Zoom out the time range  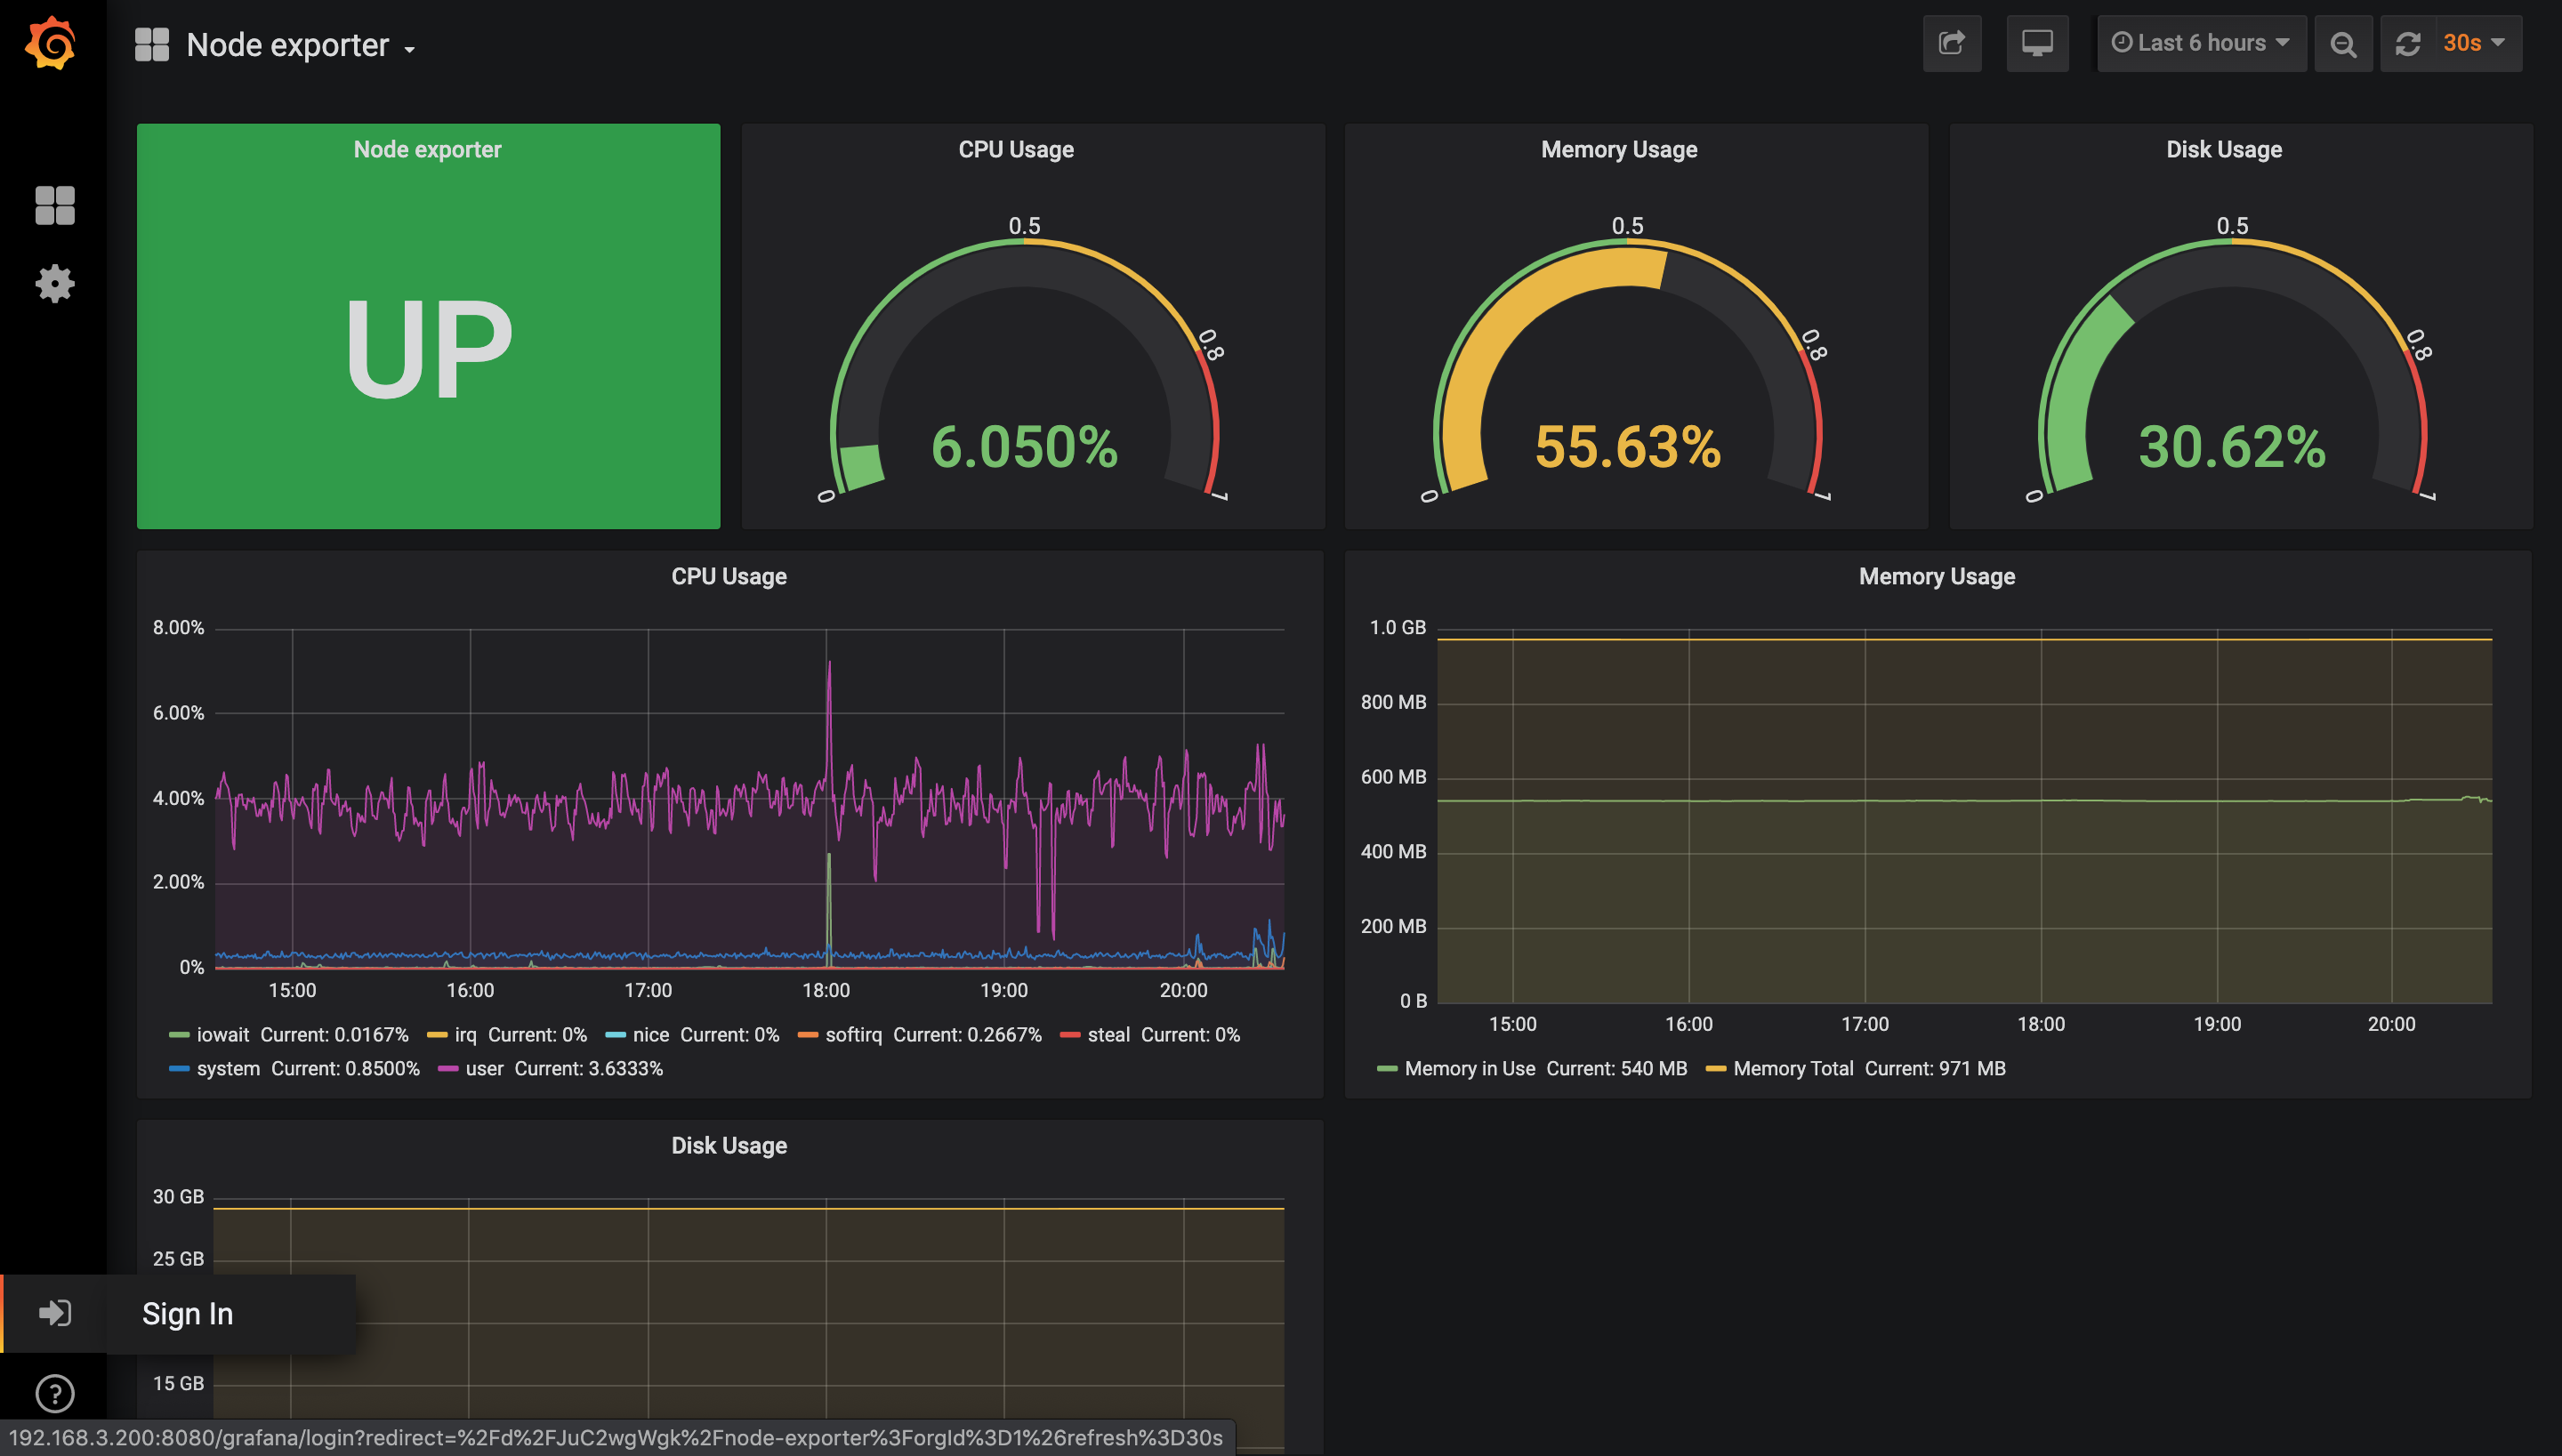tap(2343, 43)
